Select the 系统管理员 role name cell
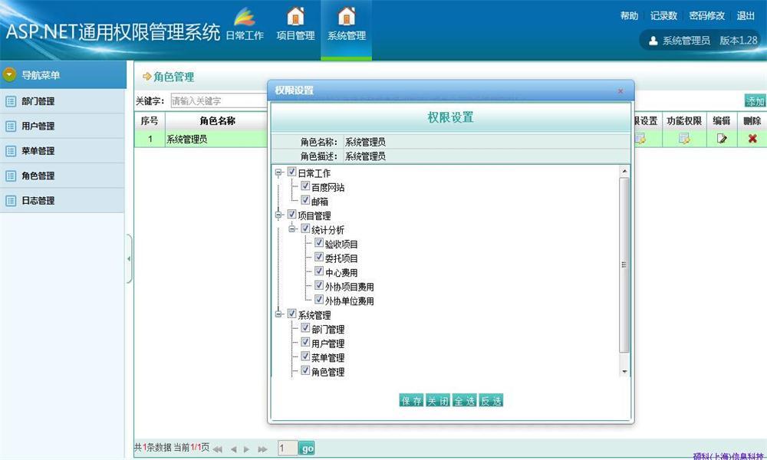Image resolution: width=767 pixels, height=460 pixels. [217, 139]
